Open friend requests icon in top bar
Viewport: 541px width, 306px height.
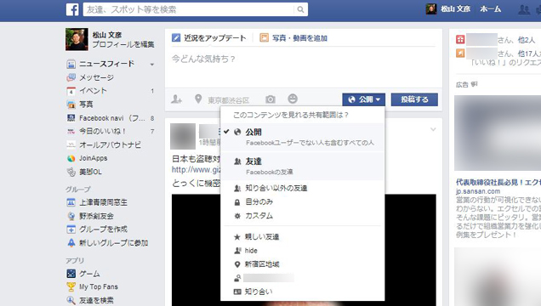point(524,9)
